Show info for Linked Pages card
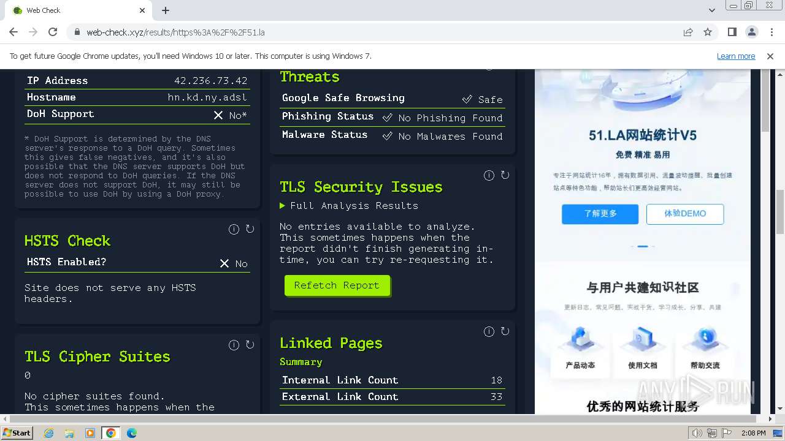The height and width of the screenshot is (441, 785). click(489, 331)
